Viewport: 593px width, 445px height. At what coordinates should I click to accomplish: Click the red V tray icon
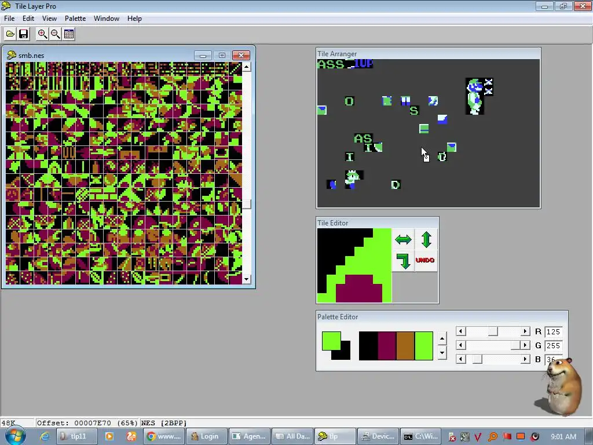click(x=478, y=437)
